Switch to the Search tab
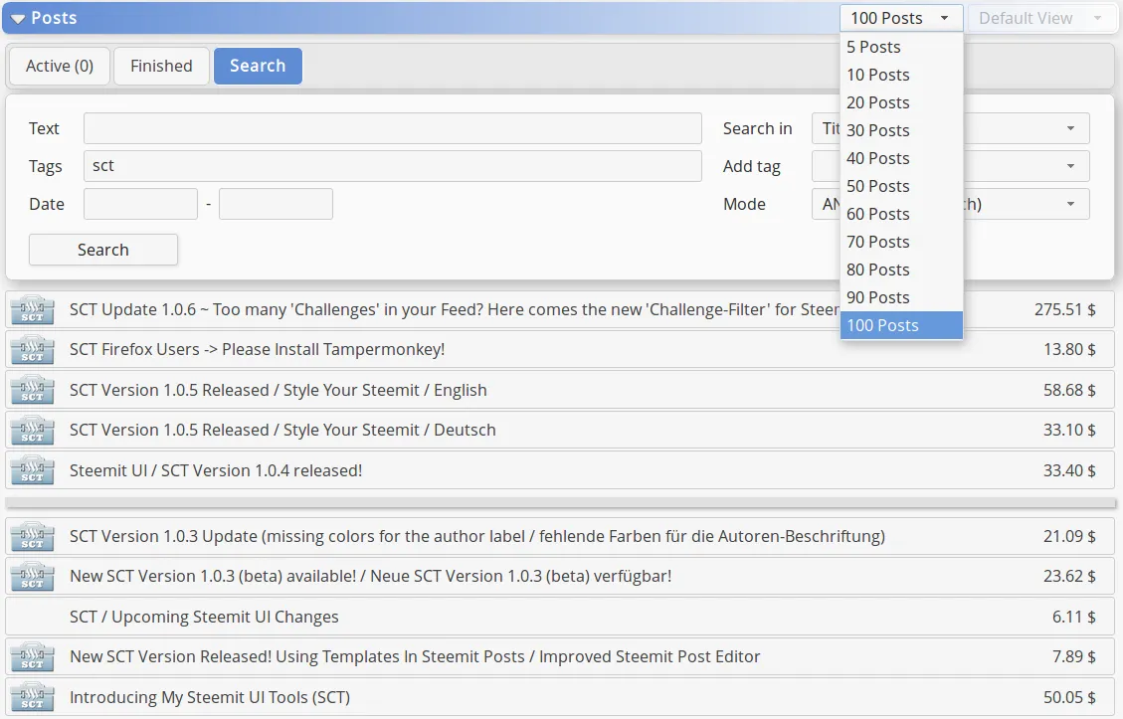 258,66
